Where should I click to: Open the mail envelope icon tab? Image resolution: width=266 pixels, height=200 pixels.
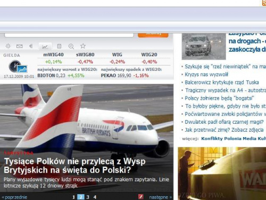[19, 46]
